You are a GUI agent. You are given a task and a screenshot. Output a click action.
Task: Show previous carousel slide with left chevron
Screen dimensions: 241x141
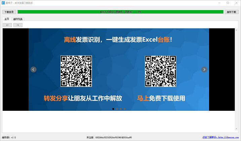[x=33, y=69]
